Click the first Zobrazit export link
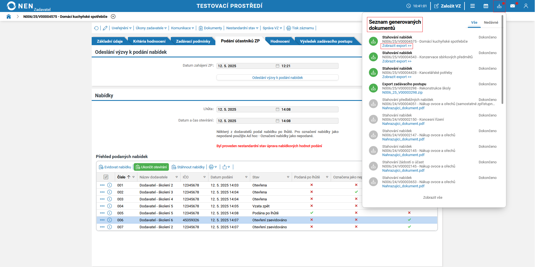 (x=397, y=46)
